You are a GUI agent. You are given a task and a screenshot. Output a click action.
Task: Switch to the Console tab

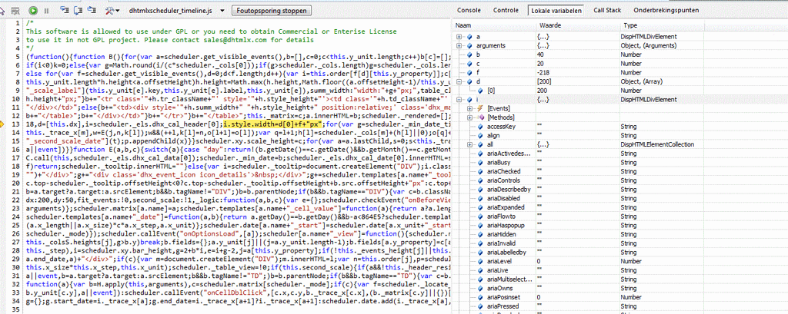pos(469,10)
